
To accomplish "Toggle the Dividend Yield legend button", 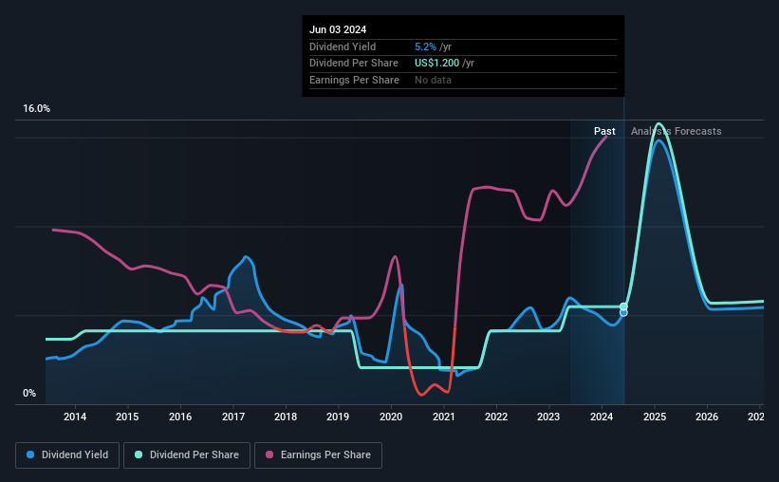I will coord(67,455).
